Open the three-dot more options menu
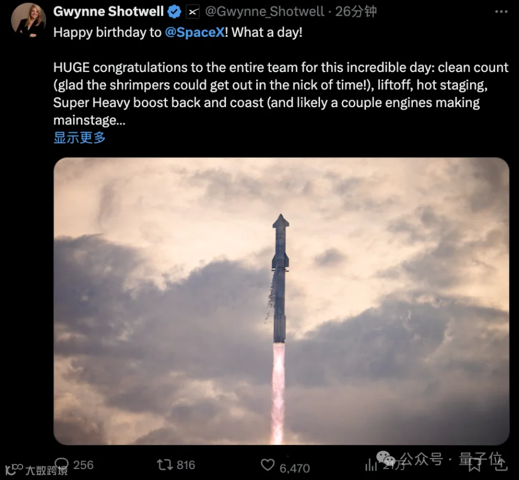 (x=501, y=12)
